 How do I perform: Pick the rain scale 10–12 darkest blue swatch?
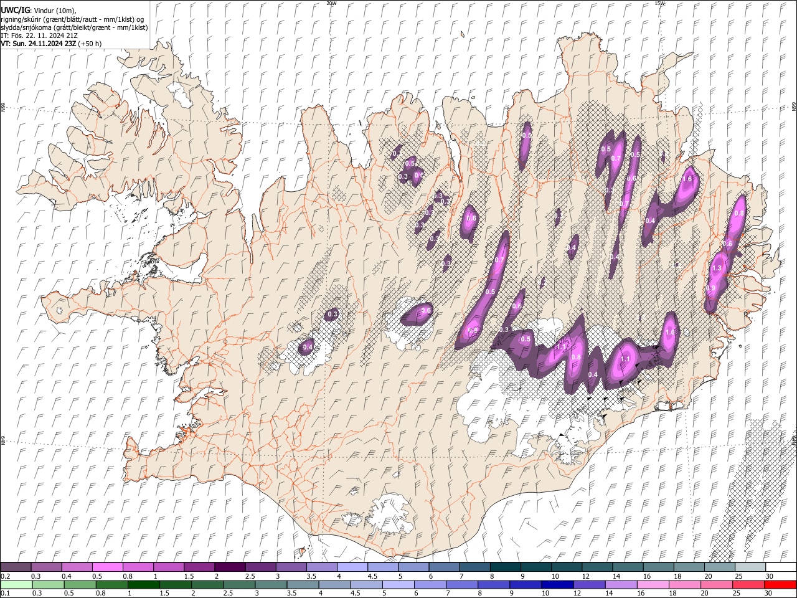pos(559,585)
